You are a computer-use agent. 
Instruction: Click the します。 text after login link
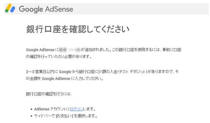point(90,109)
